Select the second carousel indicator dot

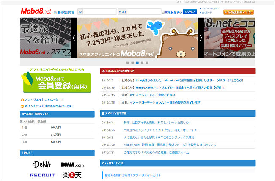click(x=132, y=63)
